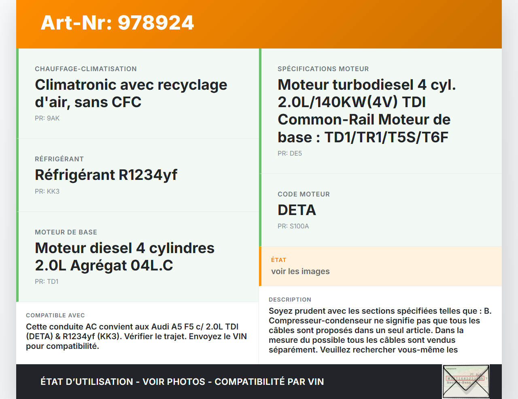The width and height of the screenshot is (518, 399).
Task: Select the PR: S100A code
Action: (293, 226)
